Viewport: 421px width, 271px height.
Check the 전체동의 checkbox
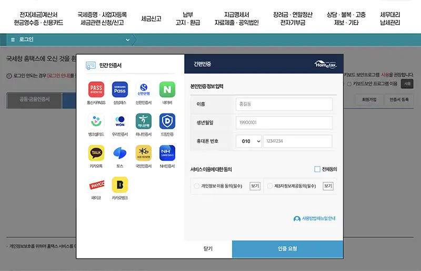pos(317,169)
